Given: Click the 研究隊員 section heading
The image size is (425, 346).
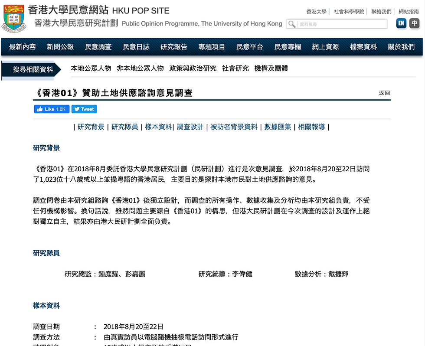Looking at the screenshot, I should (46, 253).
